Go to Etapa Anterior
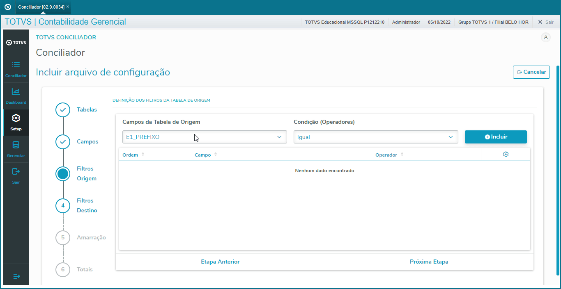561x289 pixels. point(220,262)
